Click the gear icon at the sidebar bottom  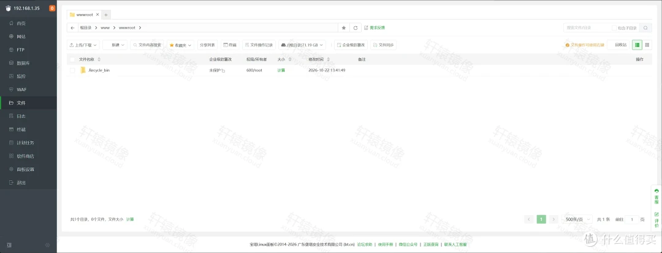(x=48, y=245)
